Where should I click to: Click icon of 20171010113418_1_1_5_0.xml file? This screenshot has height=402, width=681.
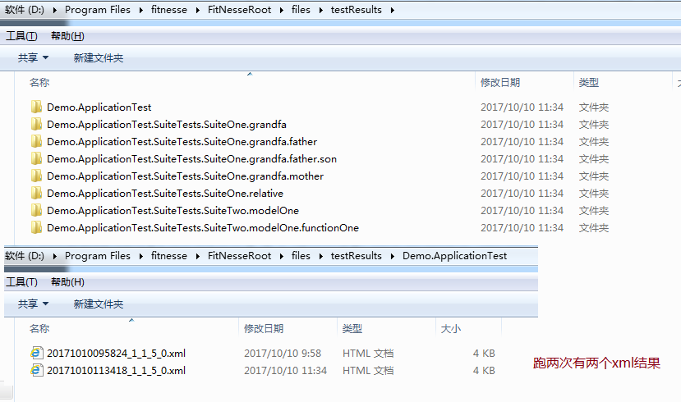pyautogui.click(x=37, y=370)
